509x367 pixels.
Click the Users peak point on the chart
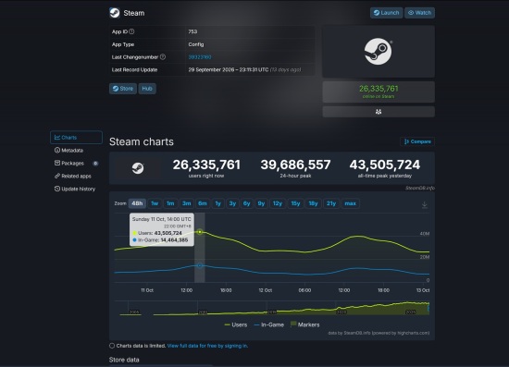[200, 232]
